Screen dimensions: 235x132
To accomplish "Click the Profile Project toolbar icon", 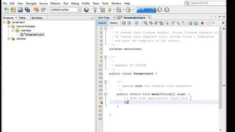I will pos(128,10).
